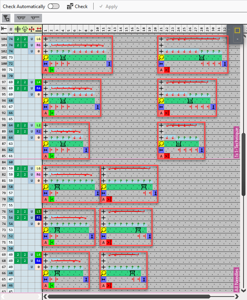Image resolution: width=247 pixels, height=300 pixels.
Task: Click yellow magnifier icon in row 101
Action: [x=45, y=57]
